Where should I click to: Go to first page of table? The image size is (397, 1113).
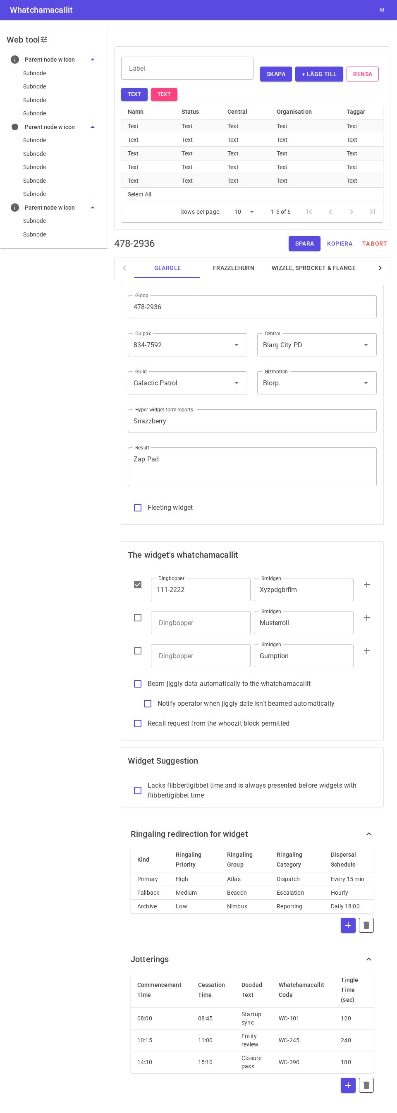click(x=309, y=212)
